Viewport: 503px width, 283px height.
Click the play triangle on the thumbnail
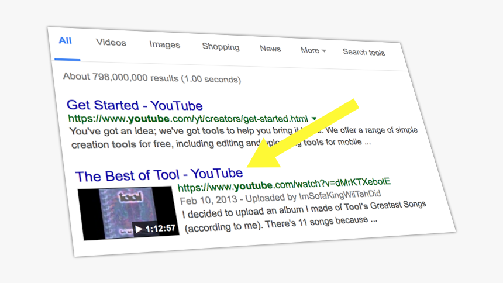[139, 229]
